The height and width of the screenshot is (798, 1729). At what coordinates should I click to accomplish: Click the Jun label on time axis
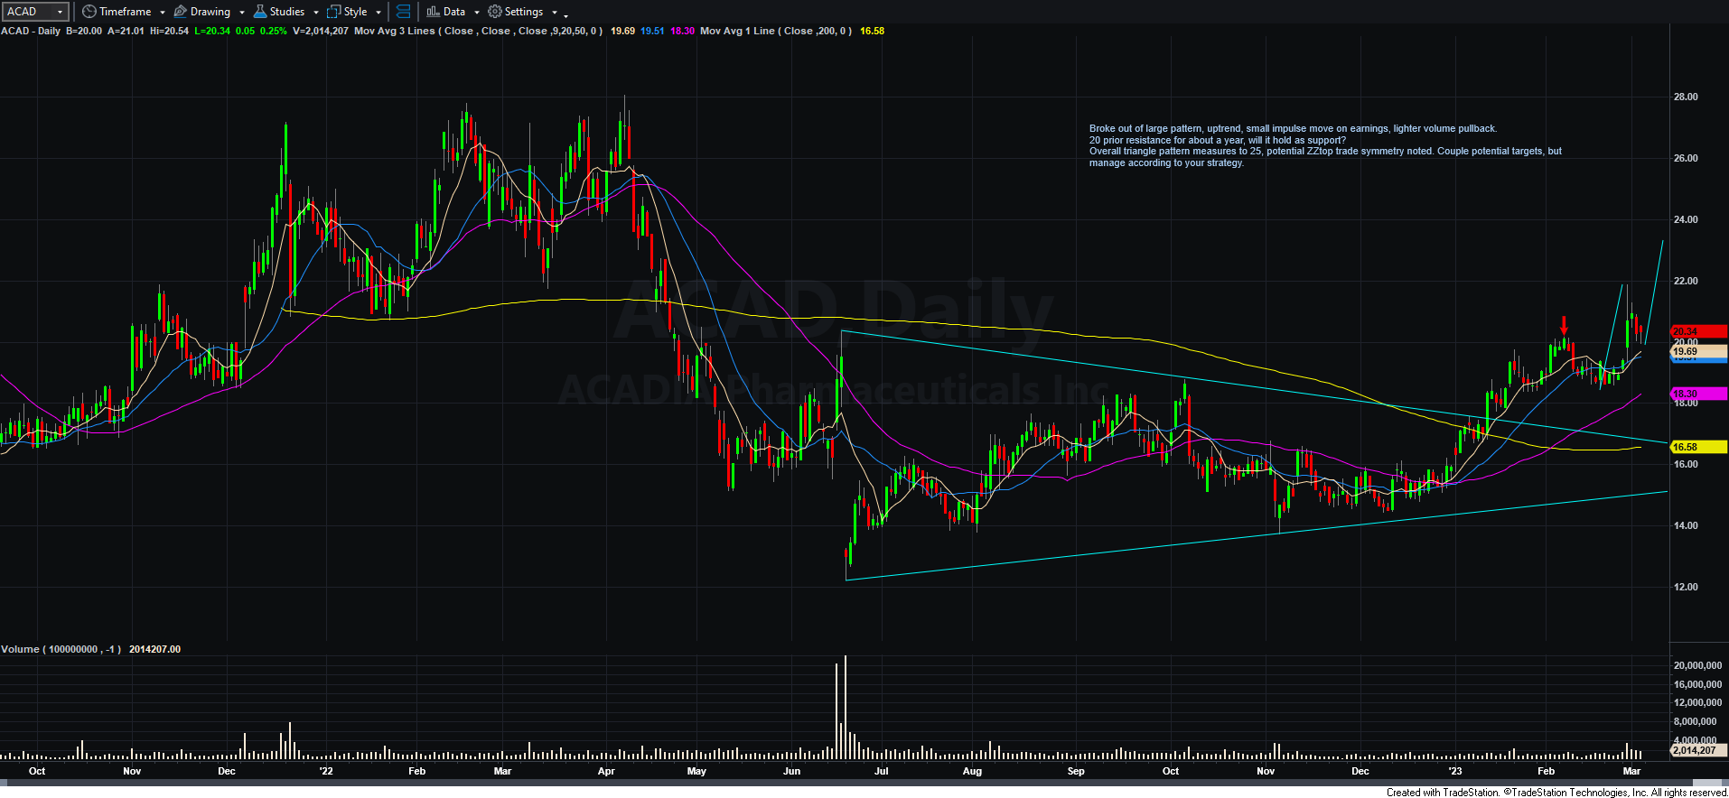pyautogui.click(x=791, y=771)
